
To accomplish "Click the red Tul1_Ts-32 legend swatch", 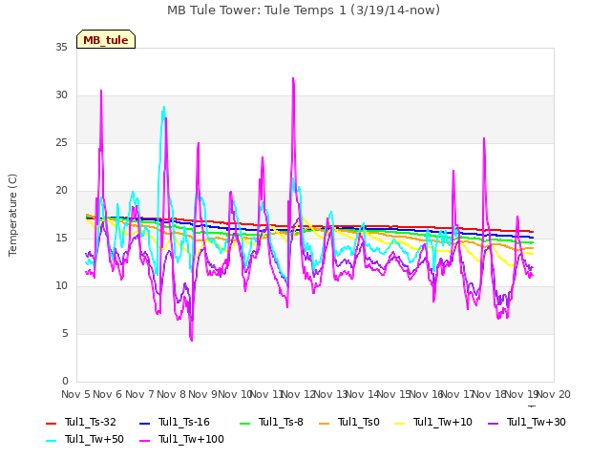I will [51, 424].
